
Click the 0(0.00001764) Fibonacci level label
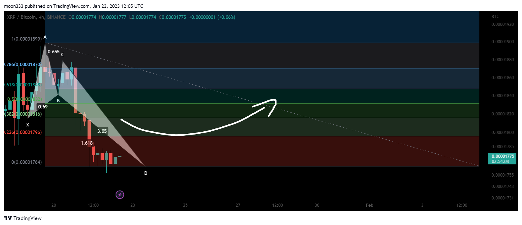click(x=26, y=162)
